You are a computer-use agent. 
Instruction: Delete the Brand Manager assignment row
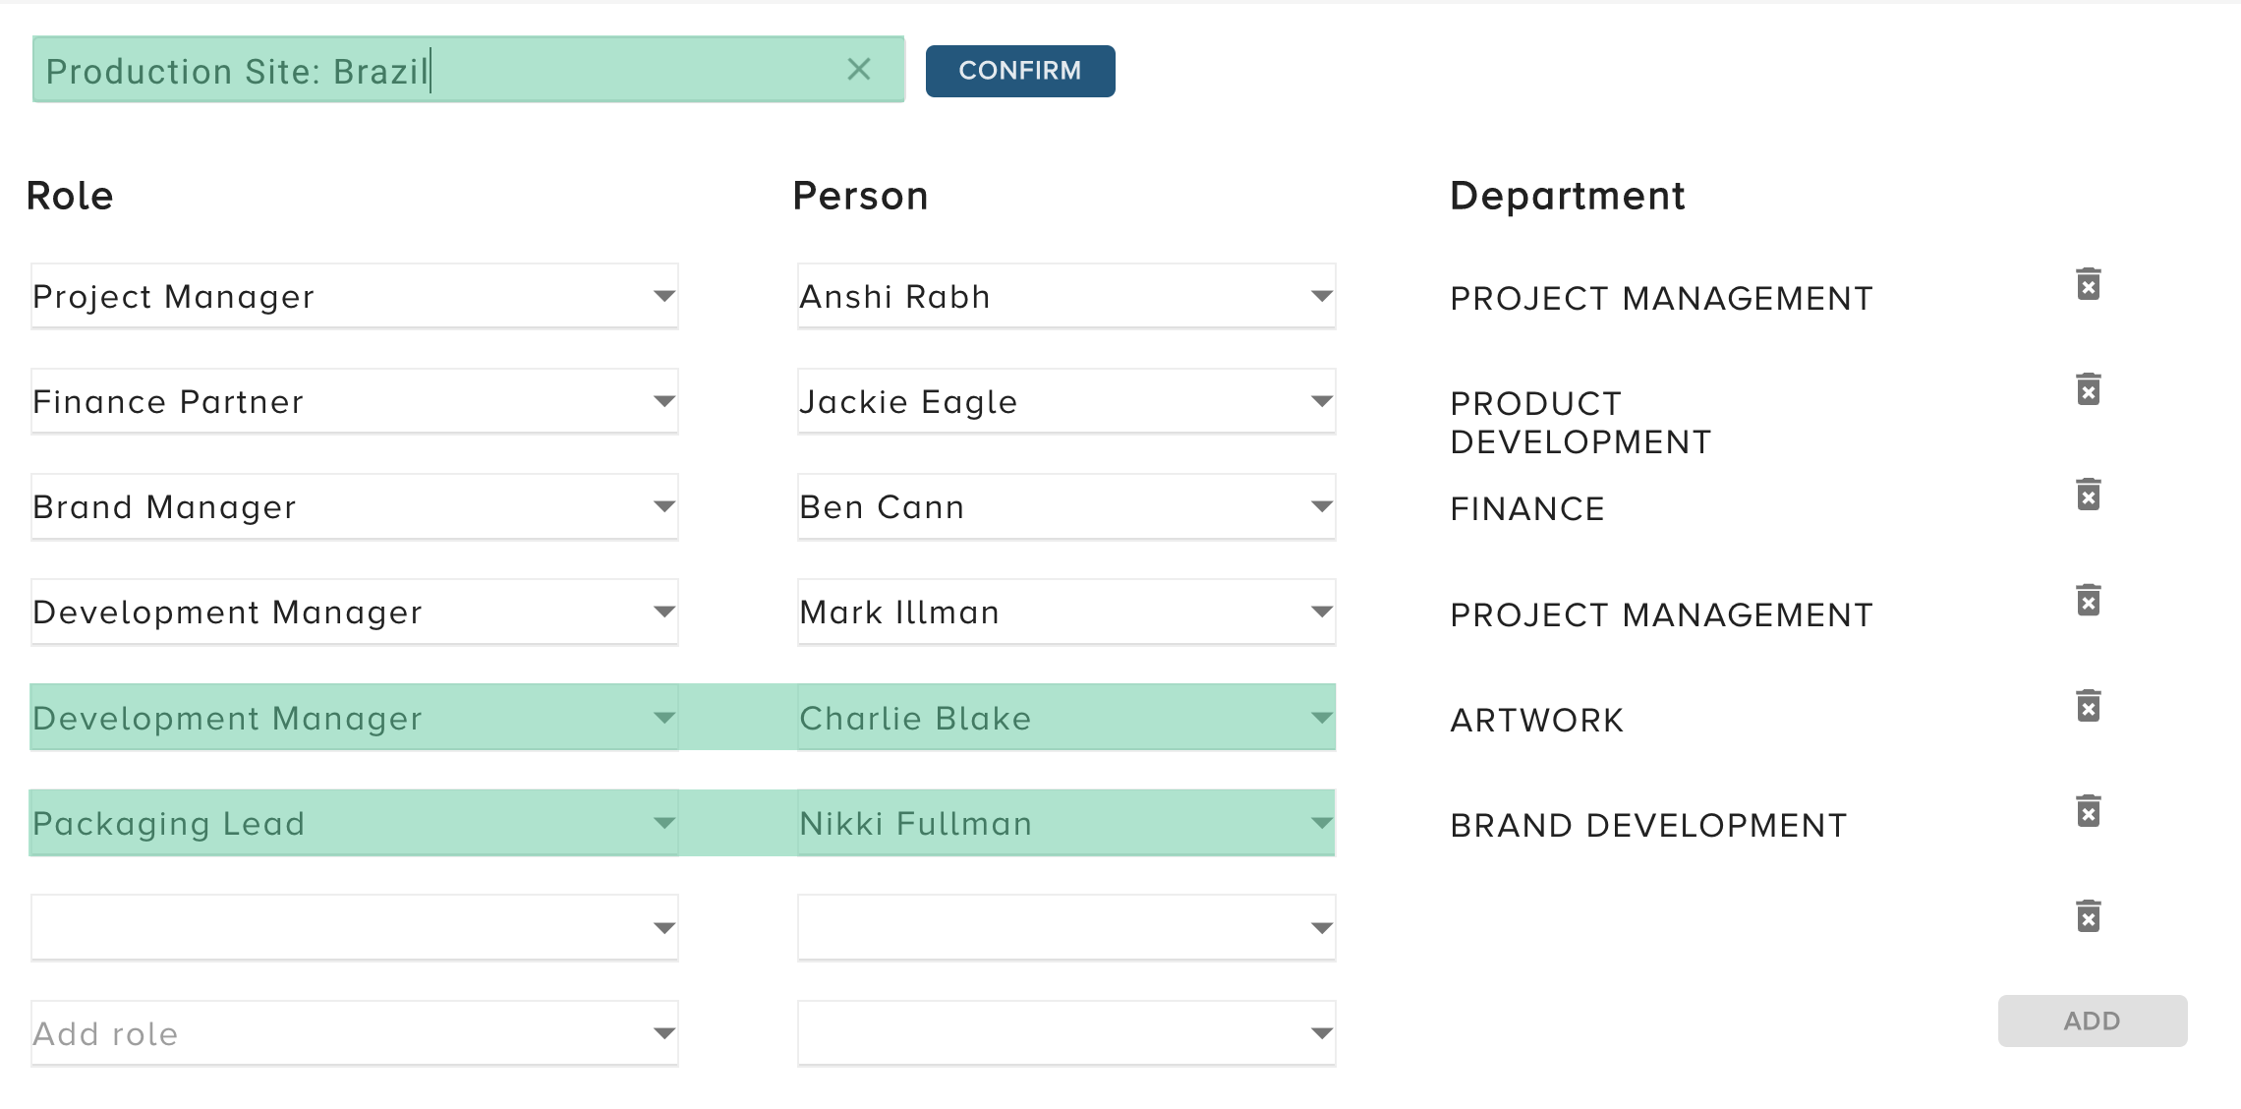[x=2089, y=496]
